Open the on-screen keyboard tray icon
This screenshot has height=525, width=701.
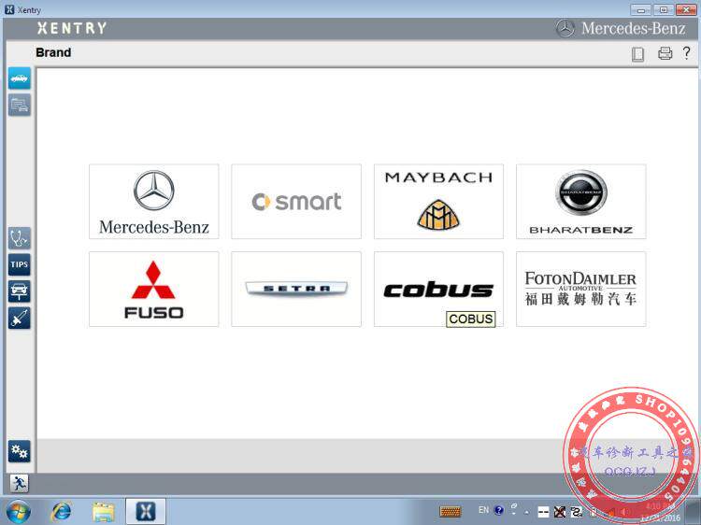pyautogui.click(x=451, y=511)
